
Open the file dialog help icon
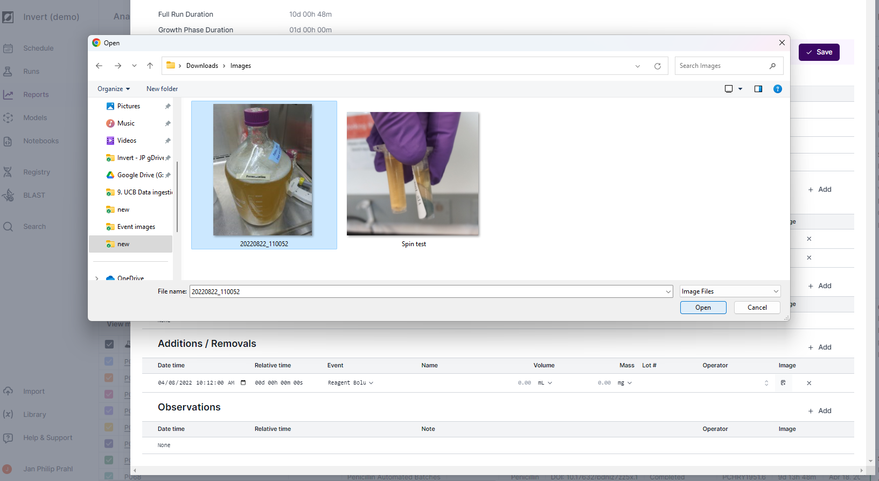(x=777, y=89)
